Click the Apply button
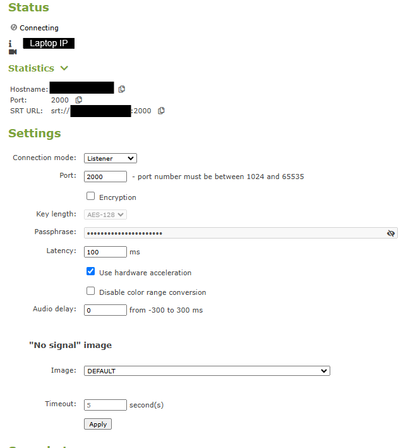 [x=98, y=424]
